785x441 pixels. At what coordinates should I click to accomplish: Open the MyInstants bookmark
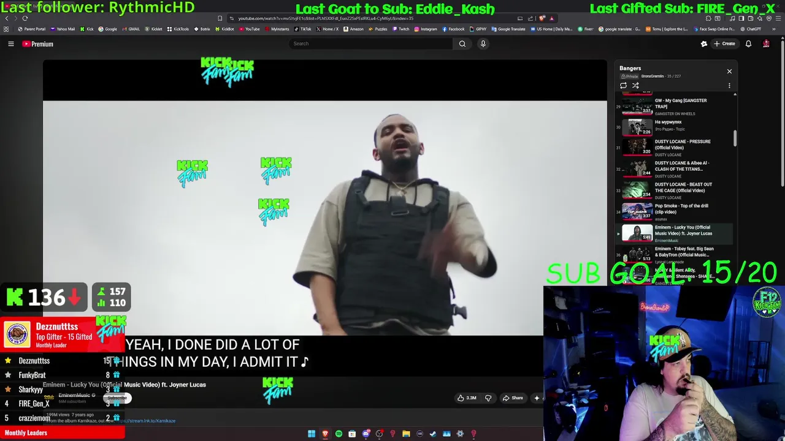(277, 29)
